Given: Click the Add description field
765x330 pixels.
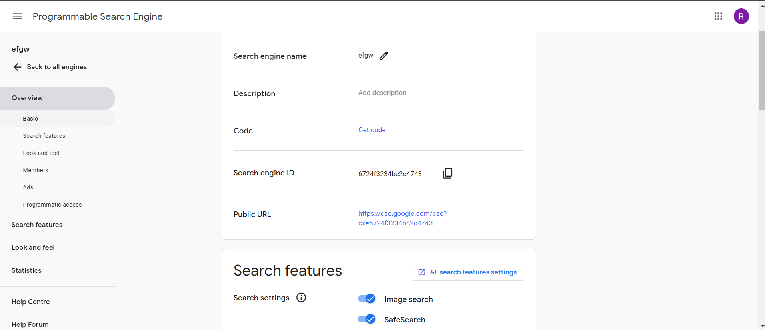Looking at the screenshot, I should coord(382,93).
